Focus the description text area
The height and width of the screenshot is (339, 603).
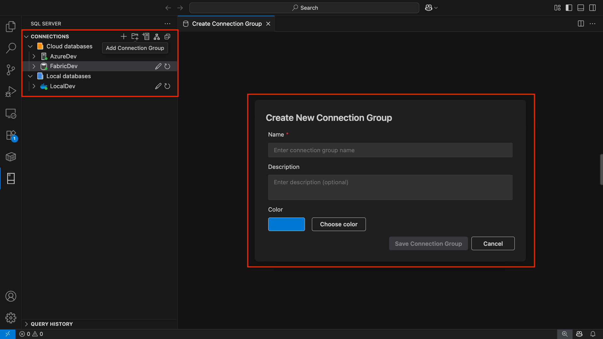(x=390, y=187)
